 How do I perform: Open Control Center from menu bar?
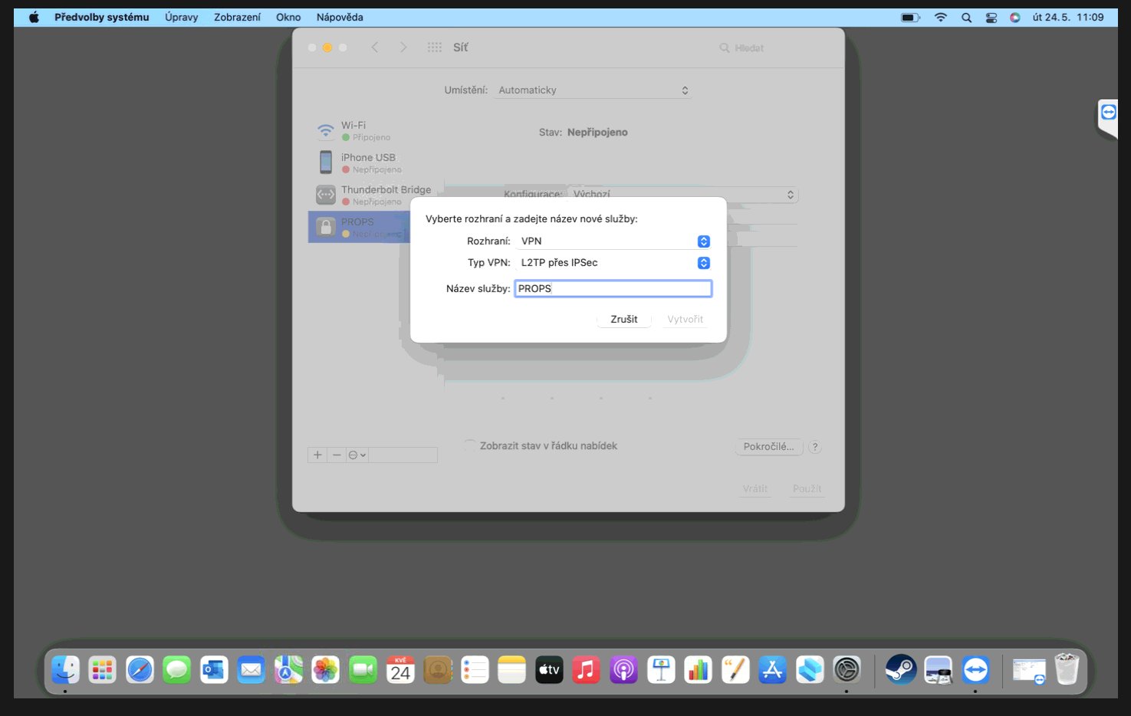click(991, 17)
